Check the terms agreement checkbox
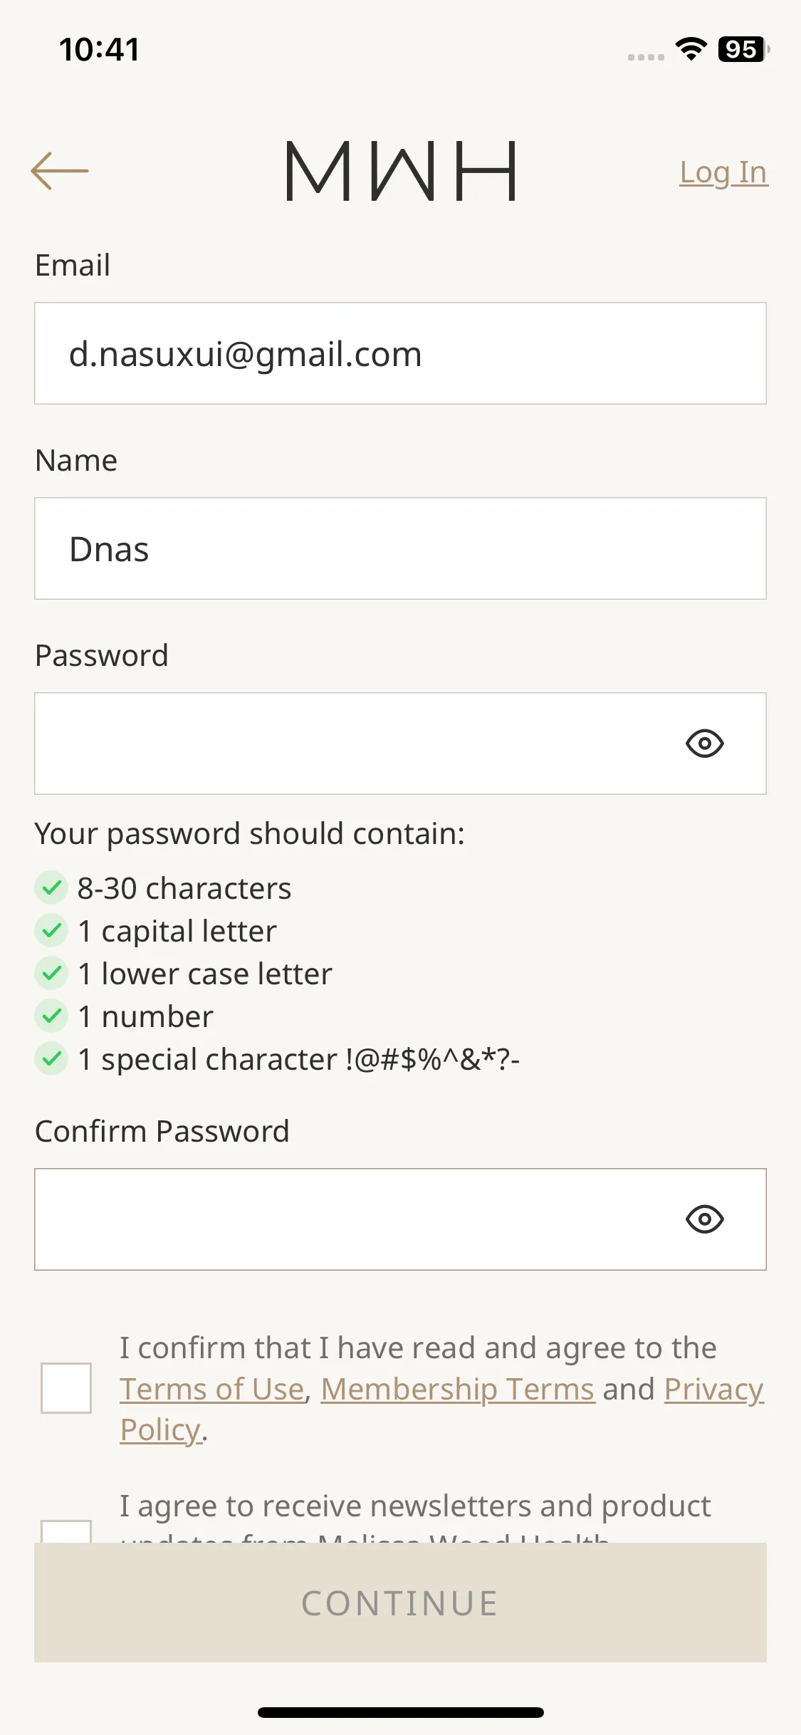The height and width of the screenshot is (1735, 801). point(66,1388)
